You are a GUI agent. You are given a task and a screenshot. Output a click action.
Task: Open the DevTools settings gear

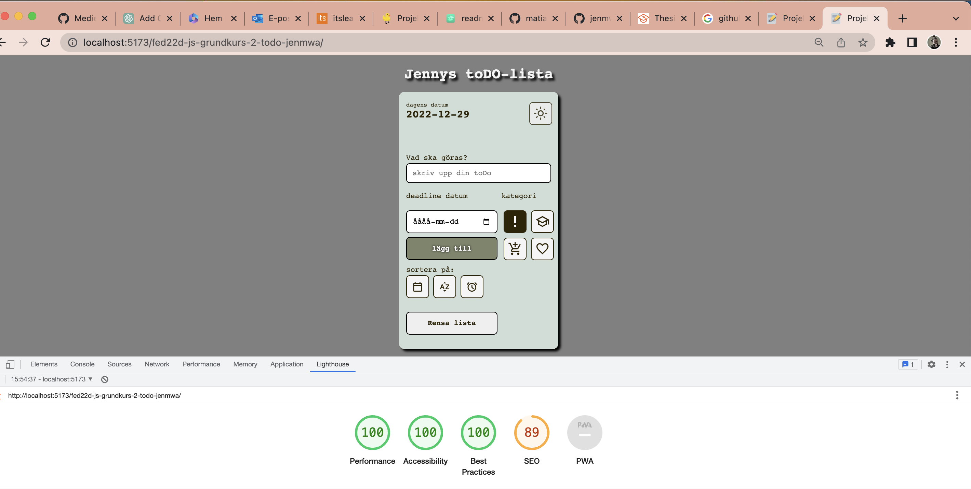point(931,364)
